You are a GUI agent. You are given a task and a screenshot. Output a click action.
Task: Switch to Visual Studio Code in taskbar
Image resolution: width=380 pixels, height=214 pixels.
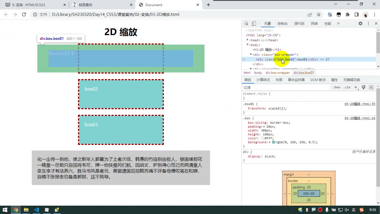tap(36, 210)
